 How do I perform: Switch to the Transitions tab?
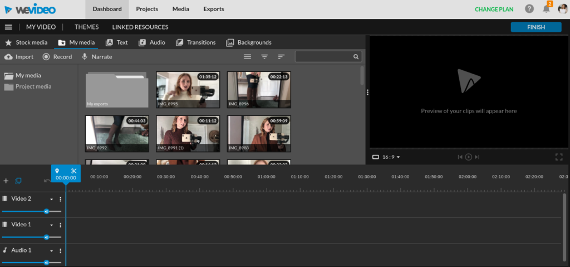pyautogui.click(x=196, y=42)
